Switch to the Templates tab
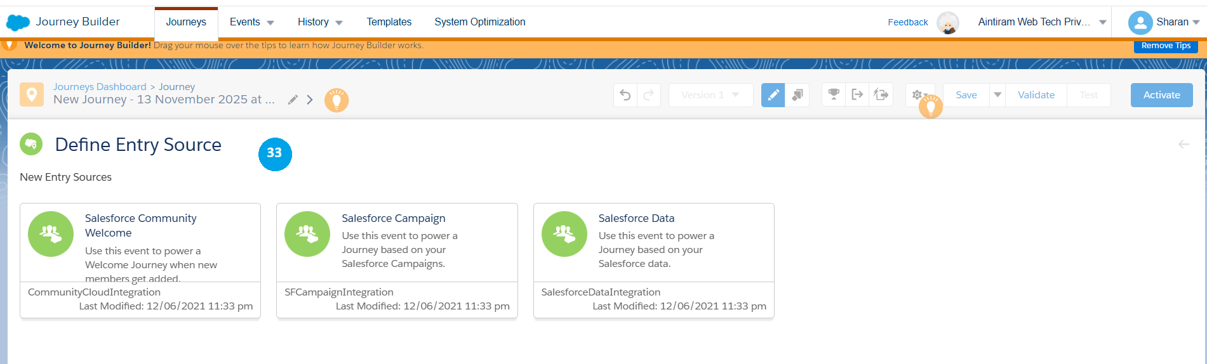The height and width of the screenshot is (364, 1207). 389,22
